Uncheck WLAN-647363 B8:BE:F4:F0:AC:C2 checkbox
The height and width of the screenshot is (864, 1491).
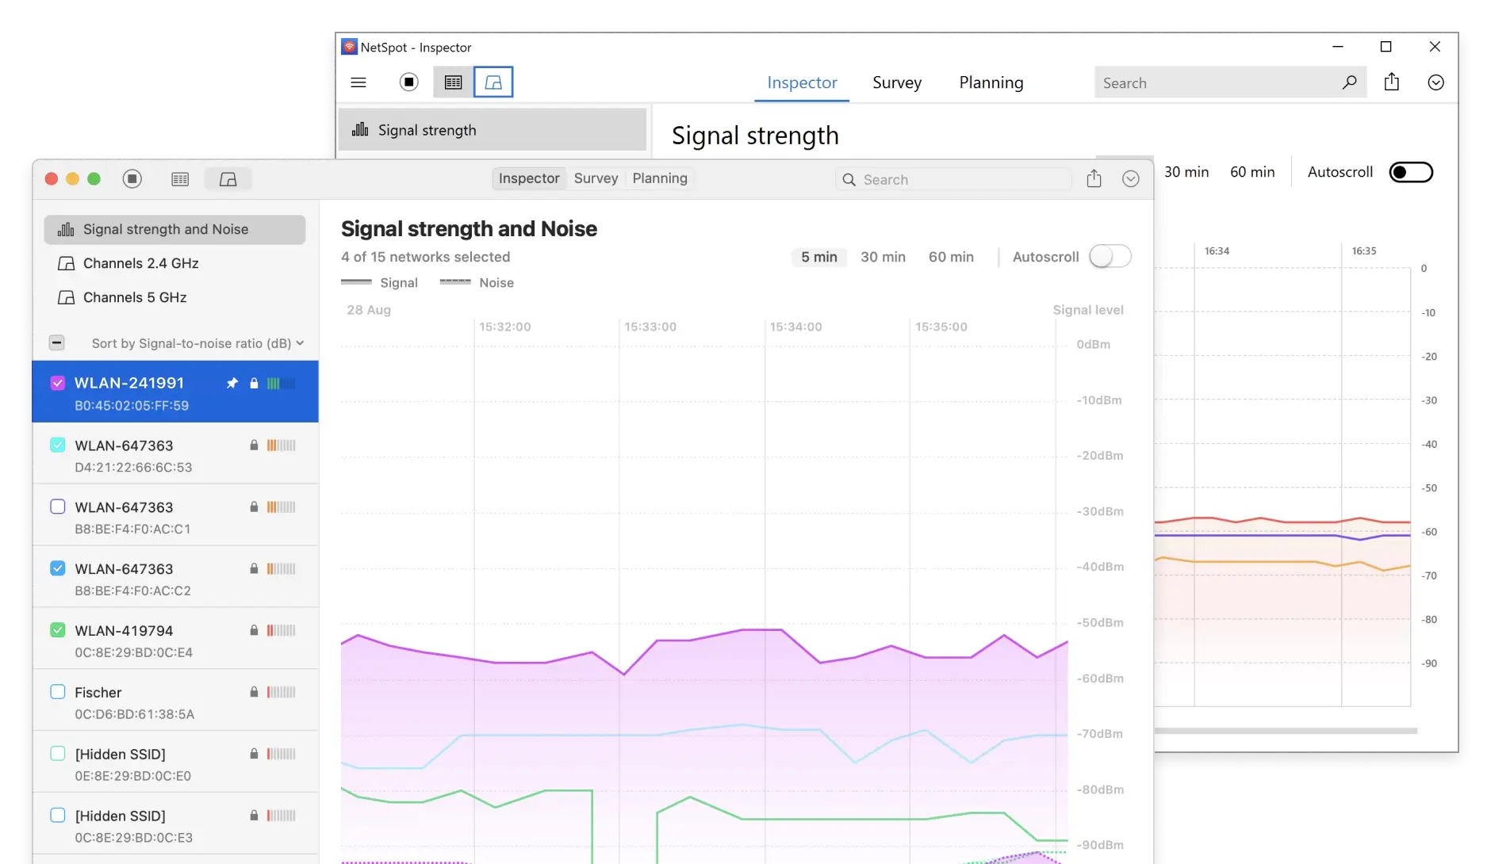(58, 568)
